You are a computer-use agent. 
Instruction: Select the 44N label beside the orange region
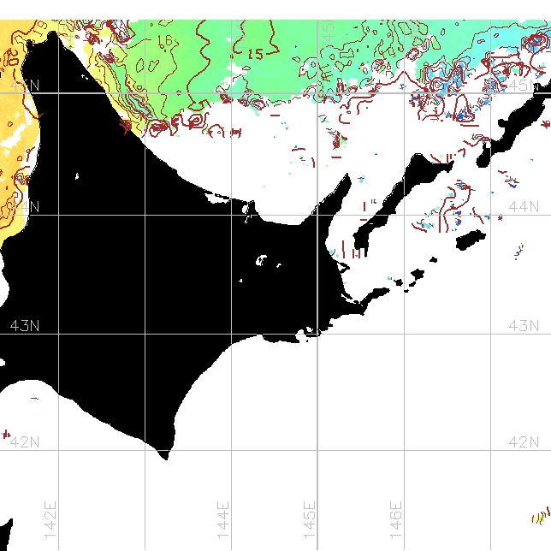point(27,207)
